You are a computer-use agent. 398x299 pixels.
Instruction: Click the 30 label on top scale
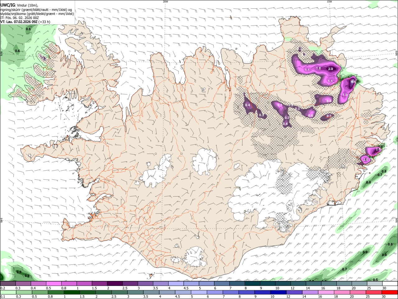point(384,288)
